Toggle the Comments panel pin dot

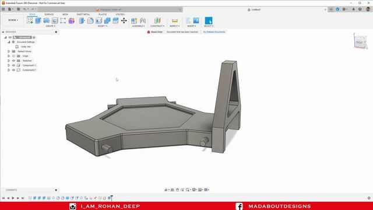coord(56,190)
